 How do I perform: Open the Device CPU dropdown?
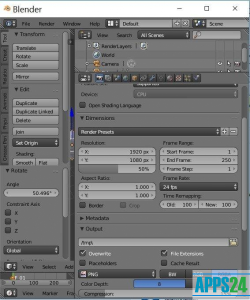click(x=185, y=94)
